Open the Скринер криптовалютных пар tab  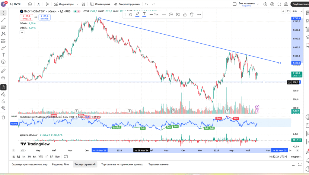coord(30,164)
